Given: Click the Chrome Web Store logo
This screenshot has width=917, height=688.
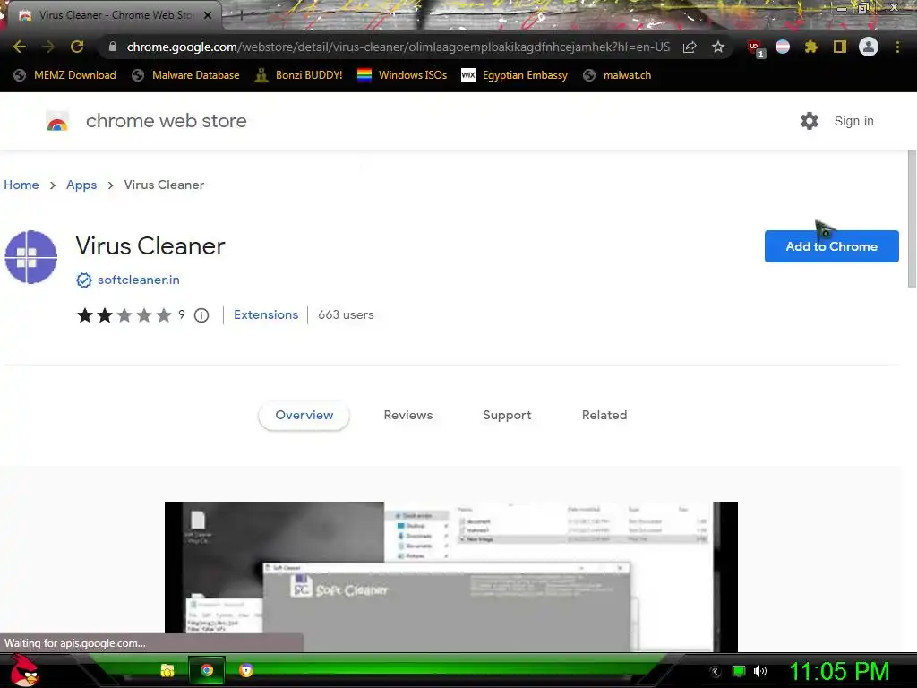Looking at the screenshot, I should [x=57, y=121].
